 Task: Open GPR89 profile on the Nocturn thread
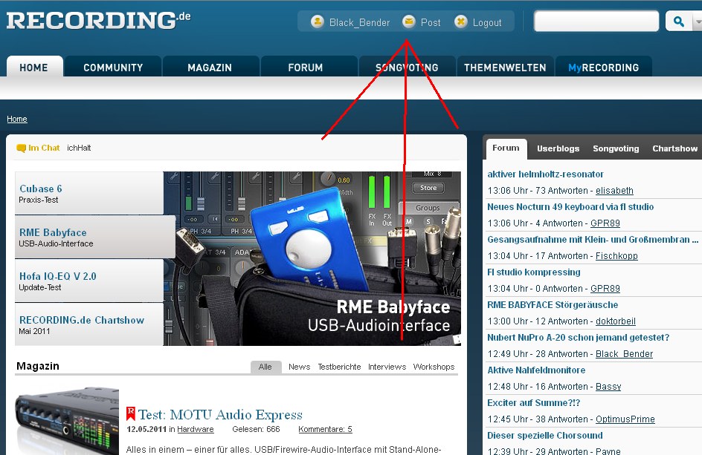pos(605,223)
